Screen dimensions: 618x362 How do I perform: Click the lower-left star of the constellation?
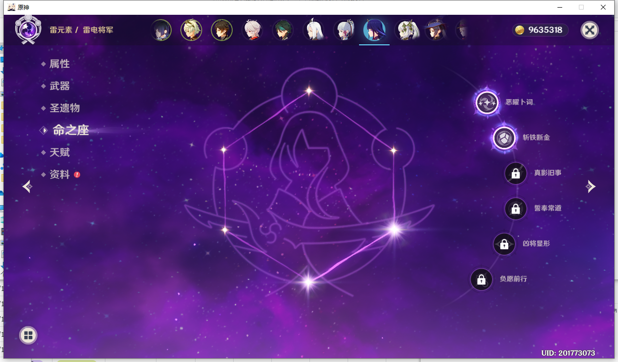(x=225, y=230)
